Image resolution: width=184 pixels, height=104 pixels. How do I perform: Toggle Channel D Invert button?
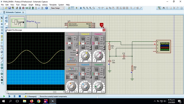(104, 77)
